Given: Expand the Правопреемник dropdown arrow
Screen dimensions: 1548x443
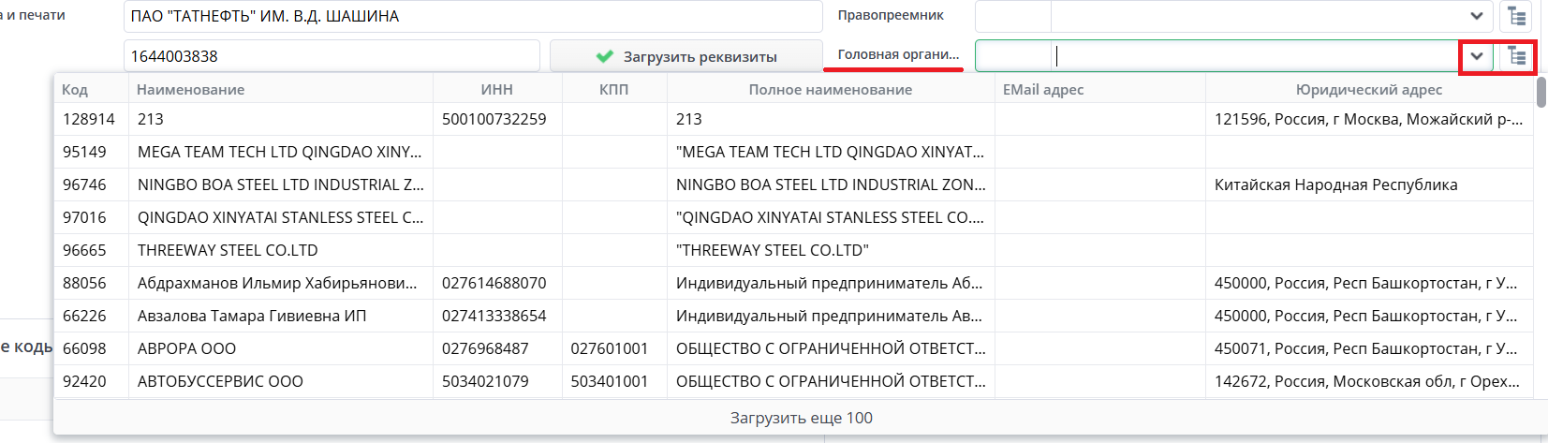Looking at the screenshot, I should (1476, 16).
